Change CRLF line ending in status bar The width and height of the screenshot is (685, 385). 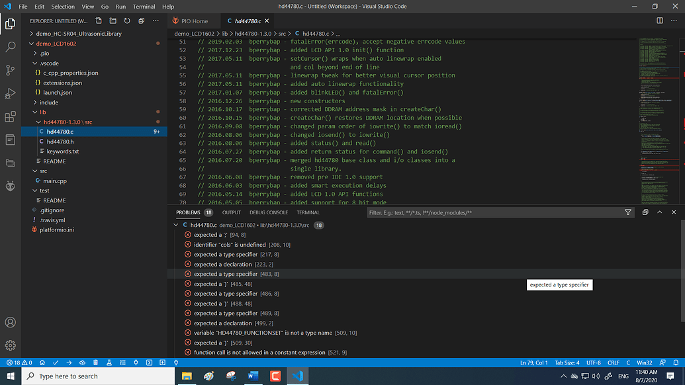tap(614, 363)
